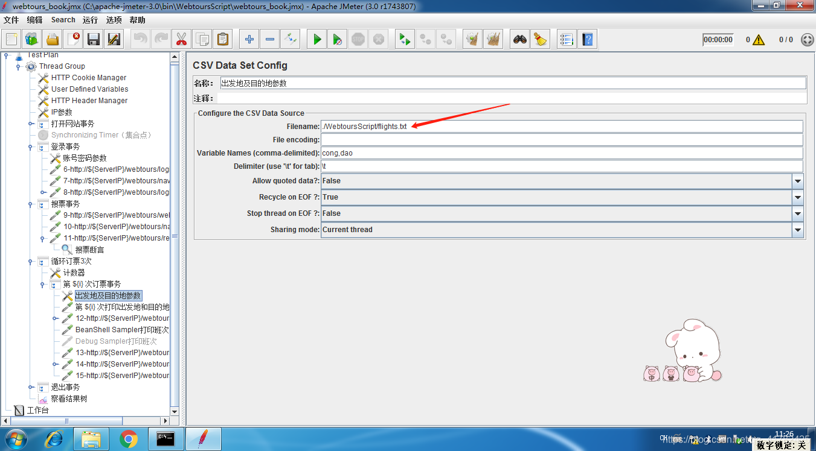Toggle the error log warning icon
This screenshot has width=816, height=451.
click(x=759, y=40)
